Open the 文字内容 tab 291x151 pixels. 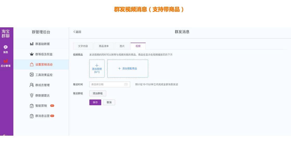84,46
